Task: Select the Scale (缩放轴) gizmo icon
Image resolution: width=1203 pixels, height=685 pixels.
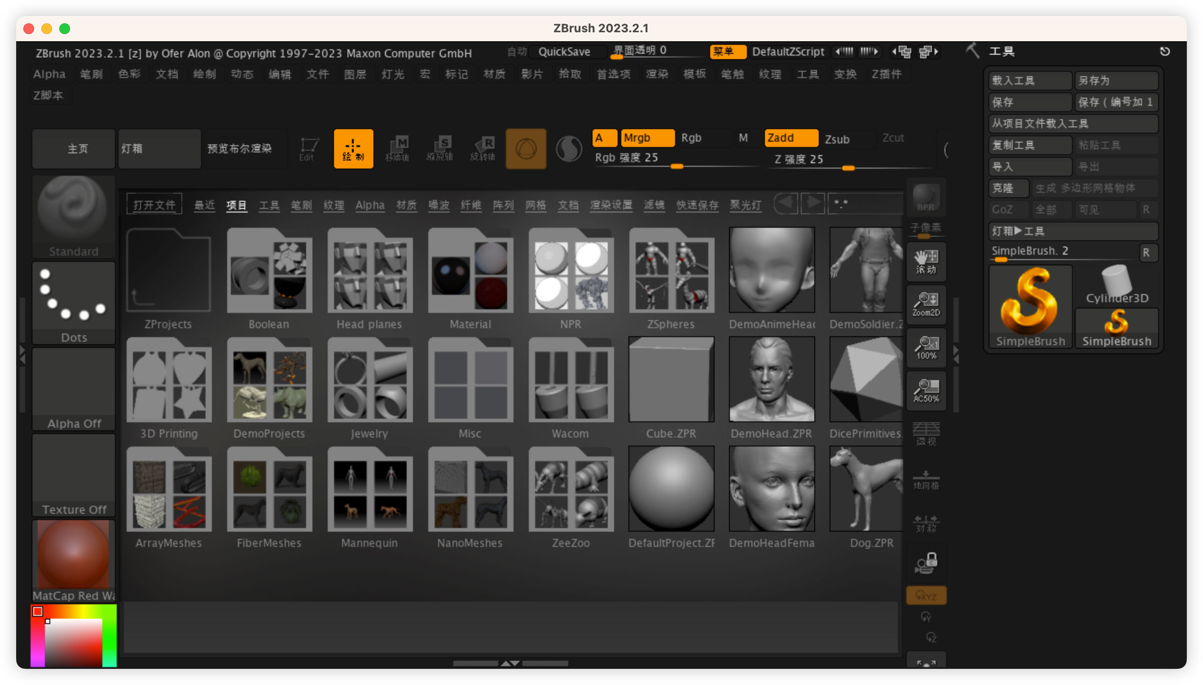Action: (x=439, y=149)
